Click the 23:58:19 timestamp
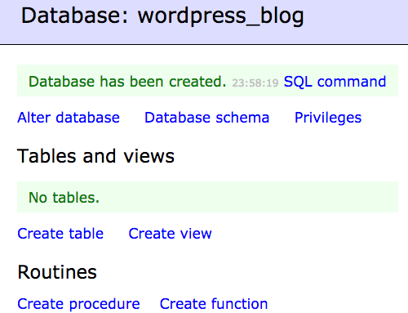 click(255, 83)
